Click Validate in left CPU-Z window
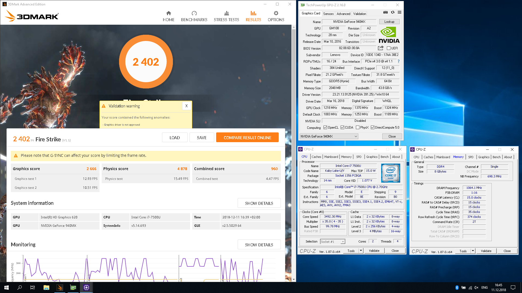Screen dimensions: 522x293 (374, 251)
